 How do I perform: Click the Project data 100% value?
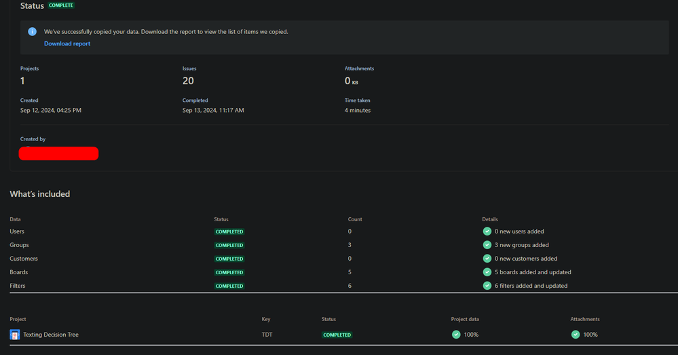coord(471,335)
